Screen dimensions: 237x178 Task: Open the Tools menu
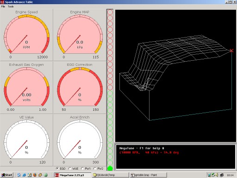click(x=11, y=6)
